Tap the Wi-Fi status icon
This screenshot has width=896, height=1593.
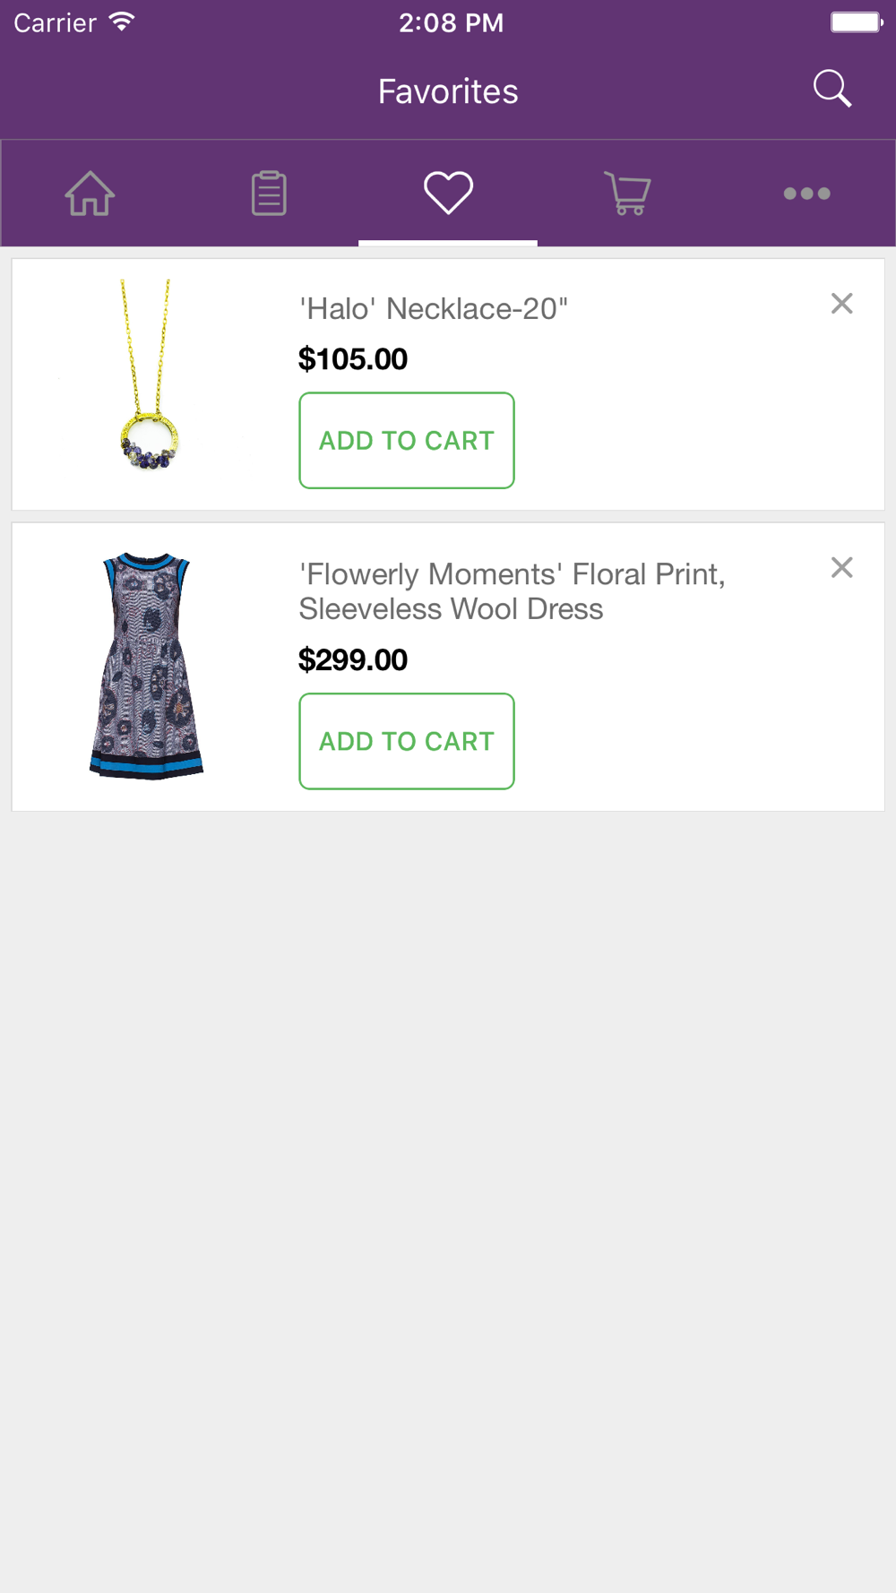coord(122,22)
